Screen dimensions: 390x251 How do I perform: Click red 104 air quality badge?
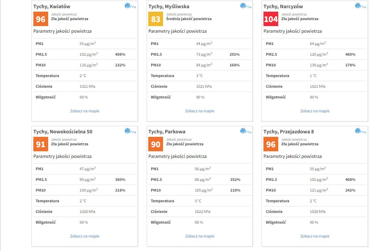pyautogui.click(x=271, y=19)
